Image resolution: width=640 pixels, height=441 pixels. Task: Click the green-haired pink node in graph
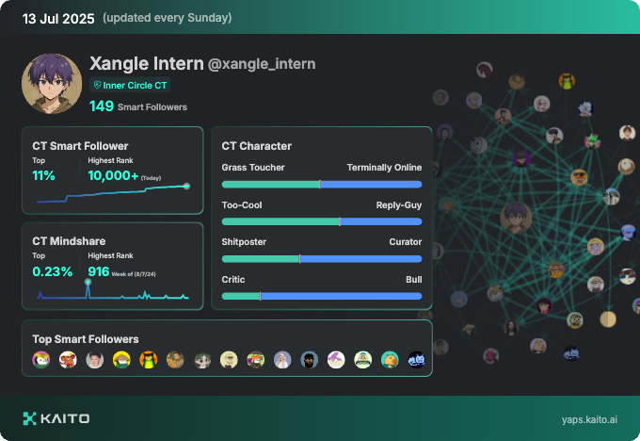point(592,141)
